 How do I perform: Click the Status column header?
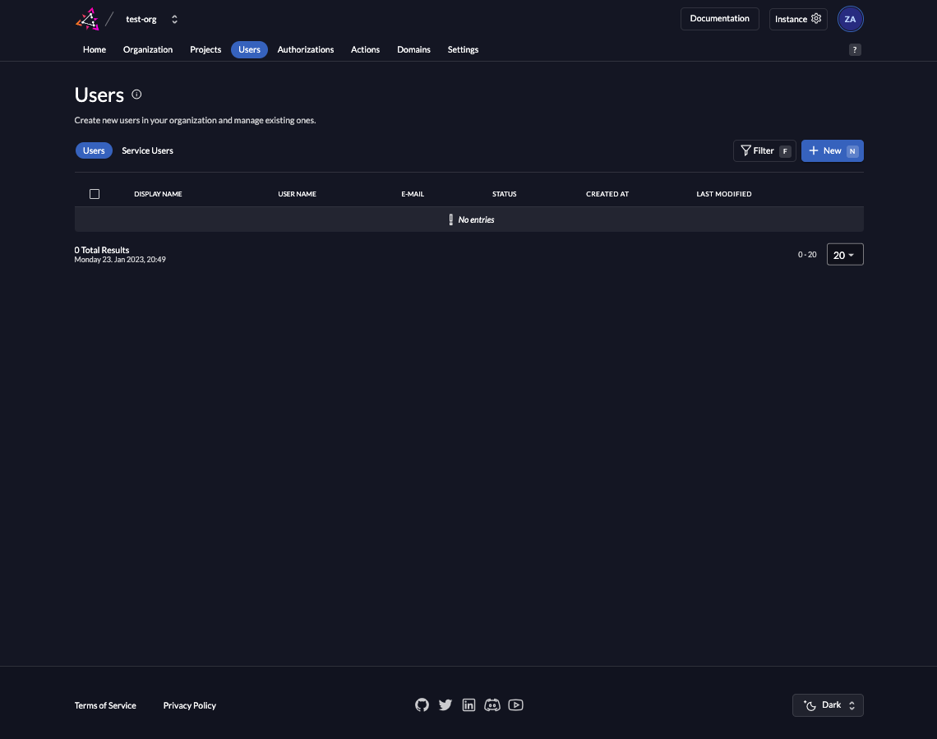click(x=505, y=194)
